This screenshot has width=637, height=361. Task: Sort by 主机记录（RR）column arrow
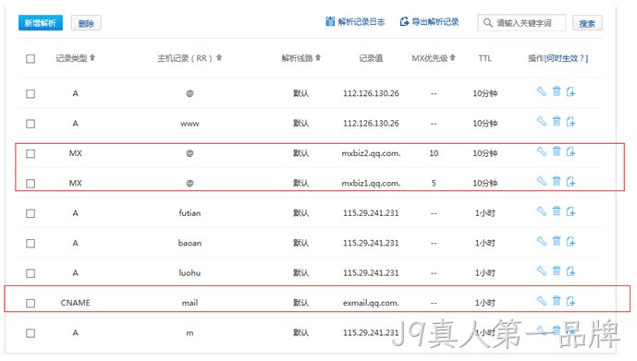coord(219,57)
